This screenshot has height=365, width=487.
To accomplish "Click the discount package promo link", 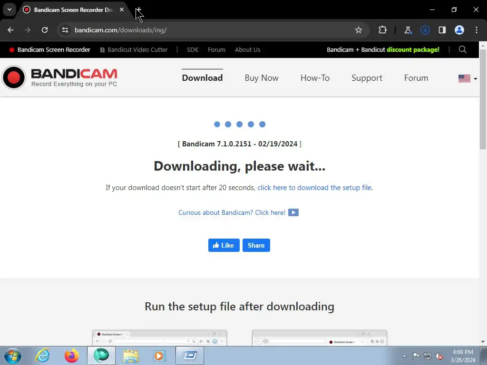I will [x=383, y=49].
